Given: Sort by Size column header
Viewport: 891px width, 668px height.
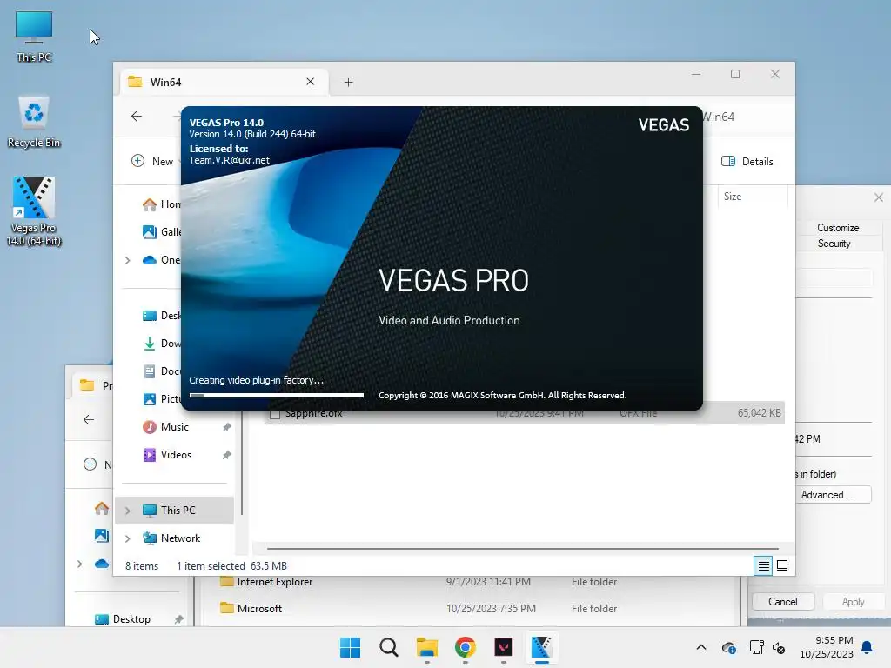Looking at the screenshot, I should [753, 197].
